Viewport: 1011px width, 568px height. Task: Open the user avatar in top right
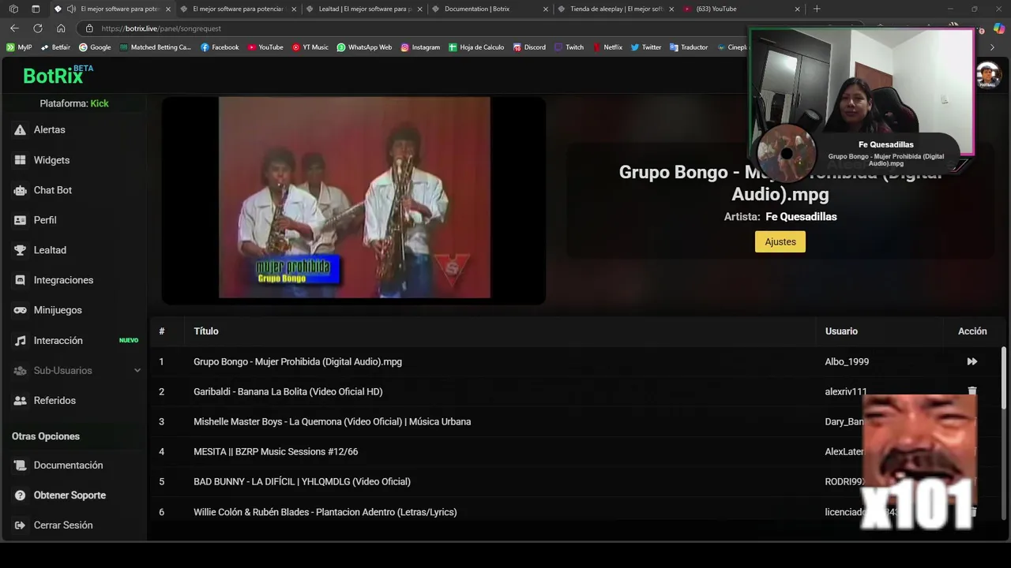pos(989,76)
